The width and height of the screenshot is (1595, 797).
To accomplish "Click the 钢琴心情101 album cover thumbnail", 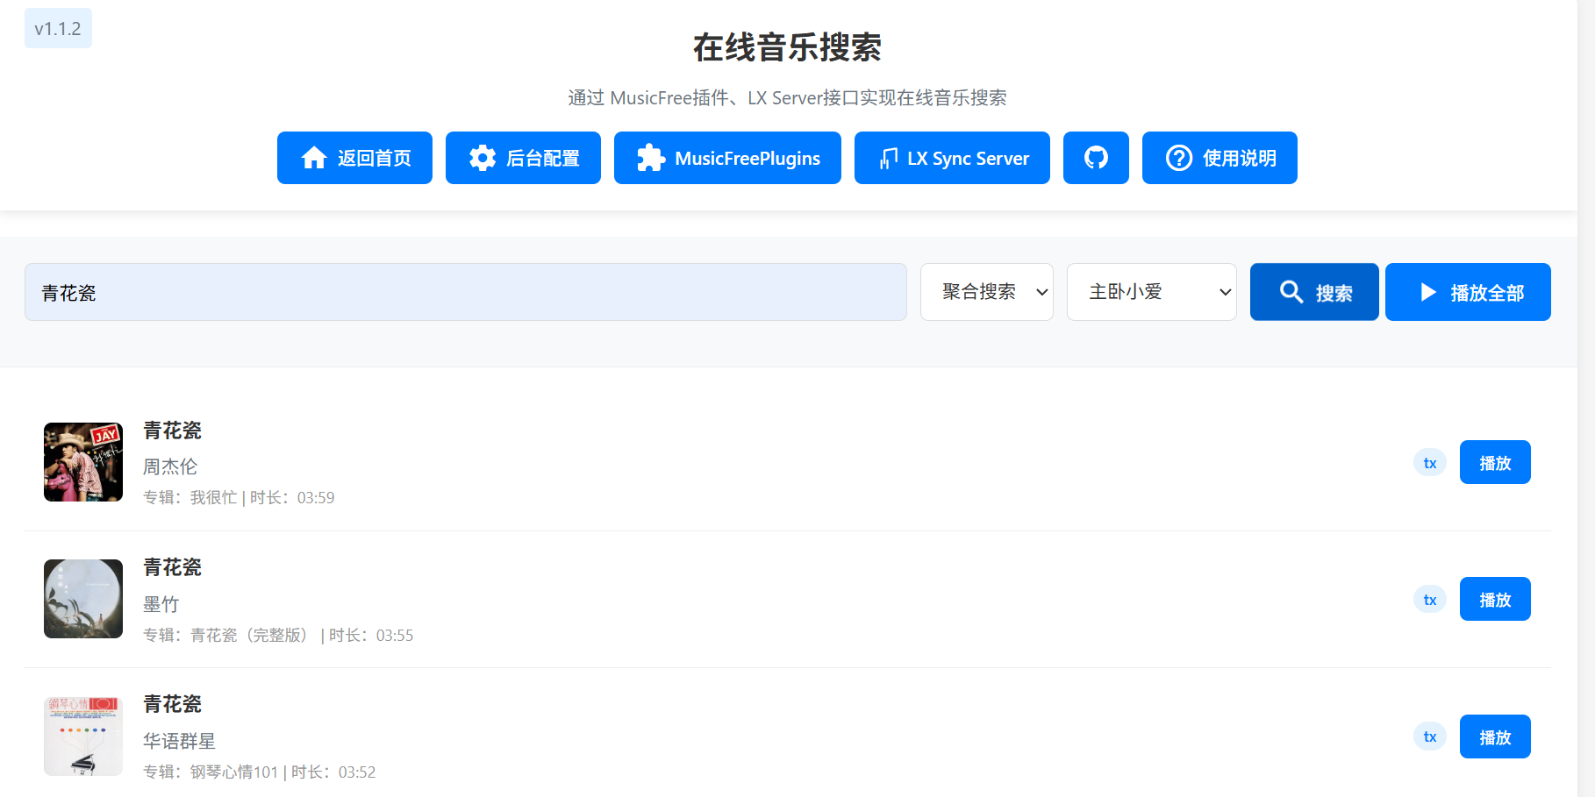I will [83, 737].
